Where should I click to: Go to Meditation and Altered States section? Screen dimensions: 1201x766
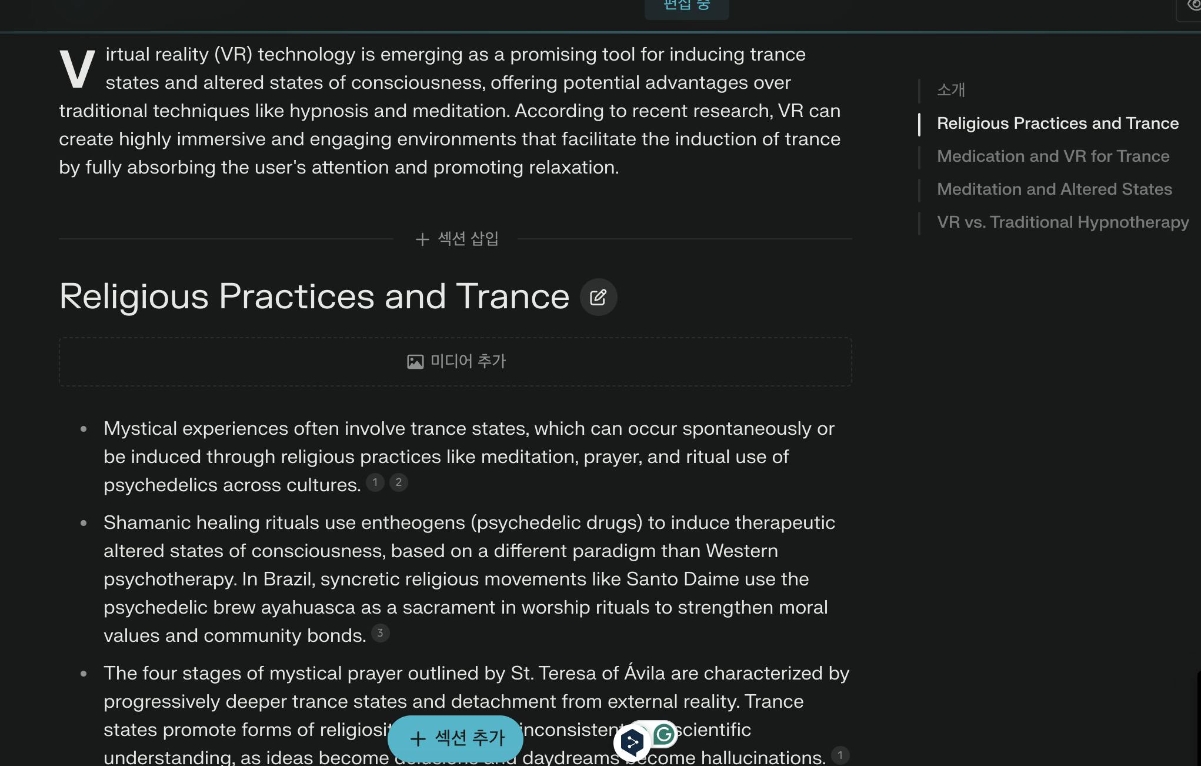(x=1054, y=189)
